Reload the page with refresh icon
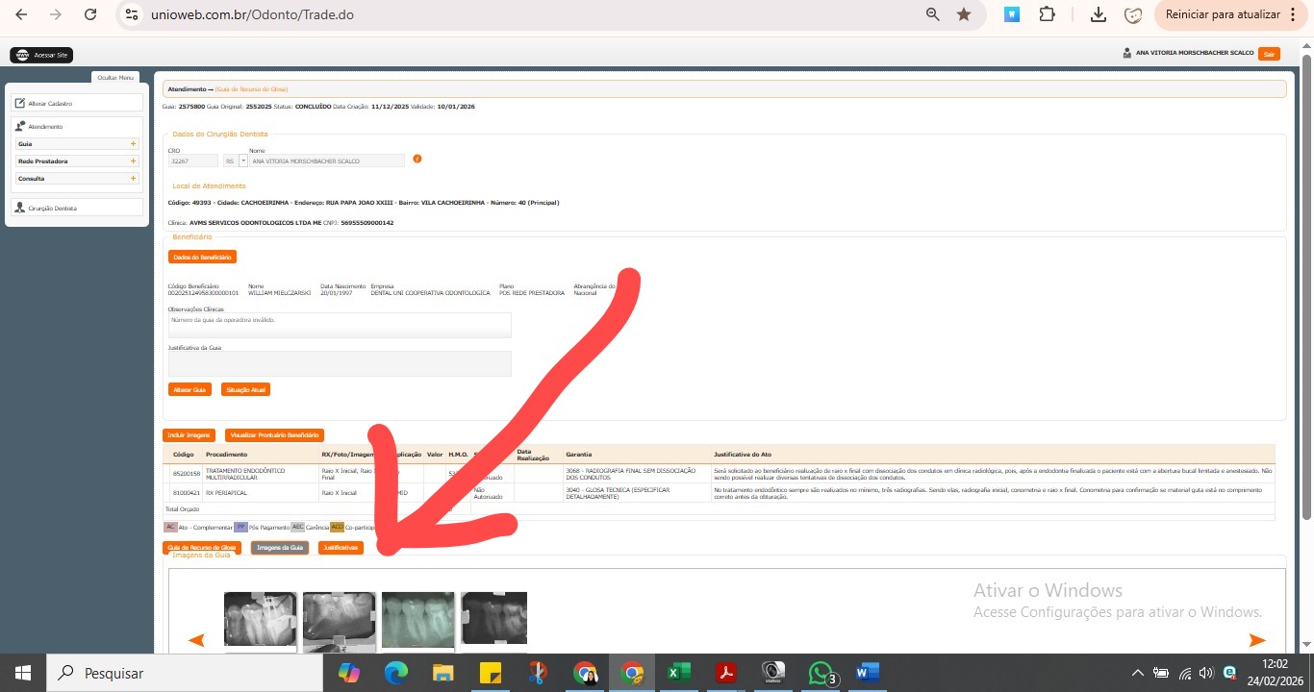1314x692 pixels. [x=89, y=14]
